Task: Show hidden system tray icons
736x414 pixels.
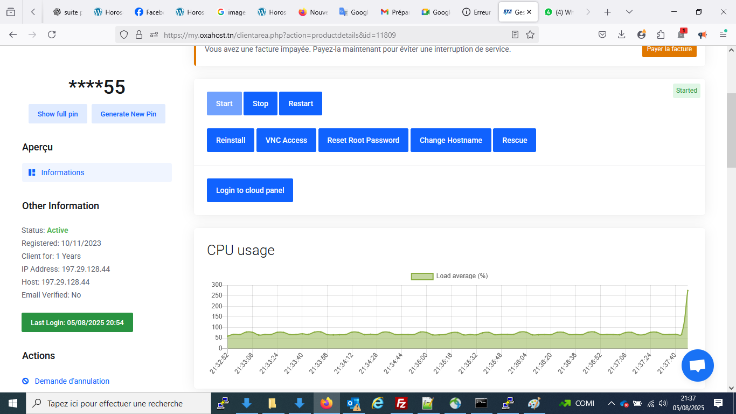Action: (611, 403)
